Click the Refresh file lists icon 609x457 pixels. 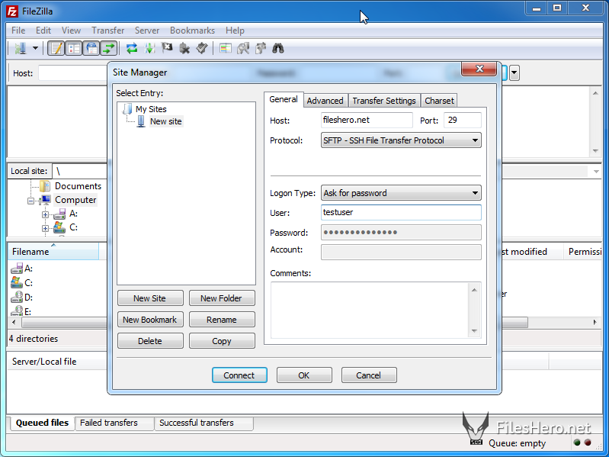point(132,49)
